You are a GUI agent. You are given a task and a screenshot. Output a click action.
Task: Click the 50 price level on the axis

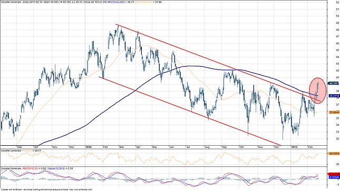click(x=337, y=16)
